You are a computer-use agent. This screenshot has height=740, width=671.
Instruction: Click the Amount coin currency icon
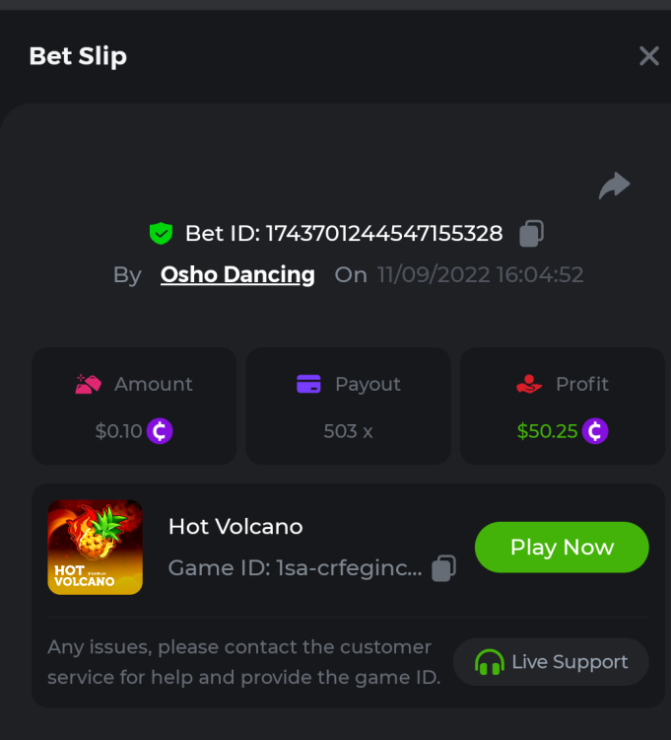(160, 431)
